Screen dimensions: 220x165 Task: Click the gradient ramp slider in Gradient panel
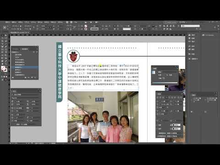(165, 83)
